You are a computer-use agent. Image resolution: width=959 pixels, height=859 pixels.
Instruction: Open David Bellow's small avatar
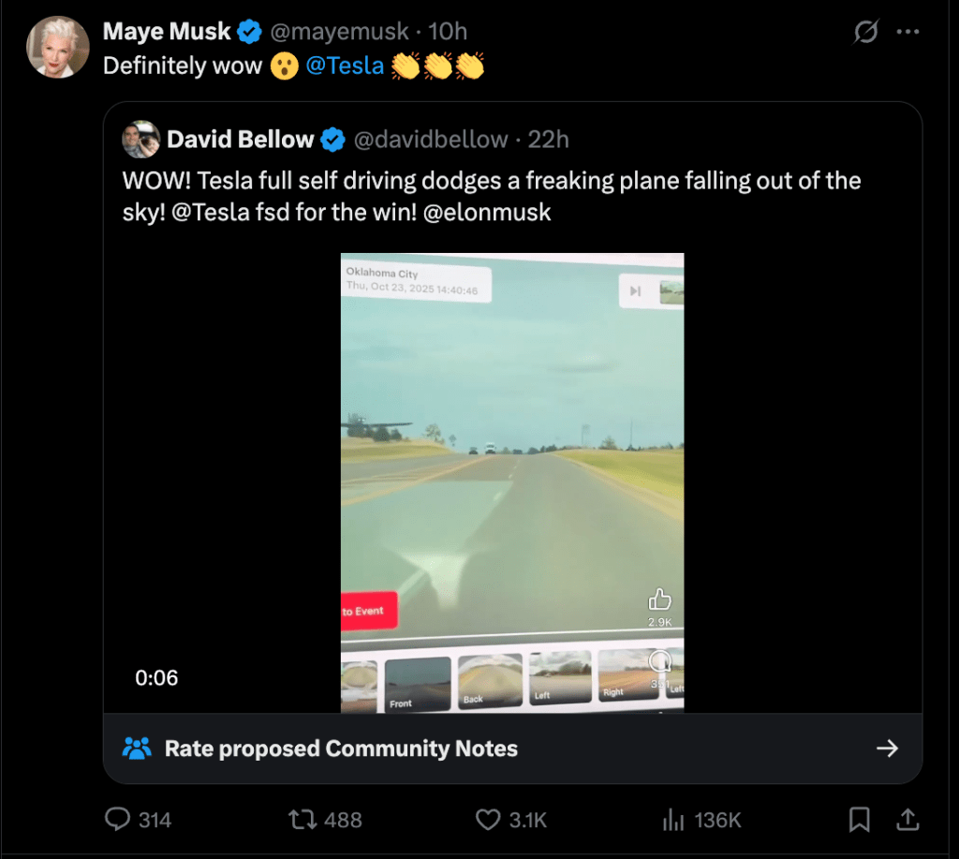(140, 140)
